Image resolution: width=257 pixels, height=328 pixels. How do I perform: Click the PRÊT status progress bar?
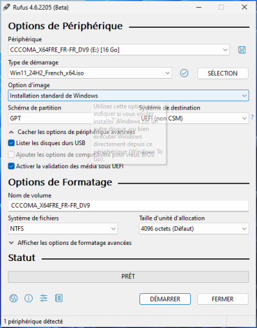(x=128, y=276)
